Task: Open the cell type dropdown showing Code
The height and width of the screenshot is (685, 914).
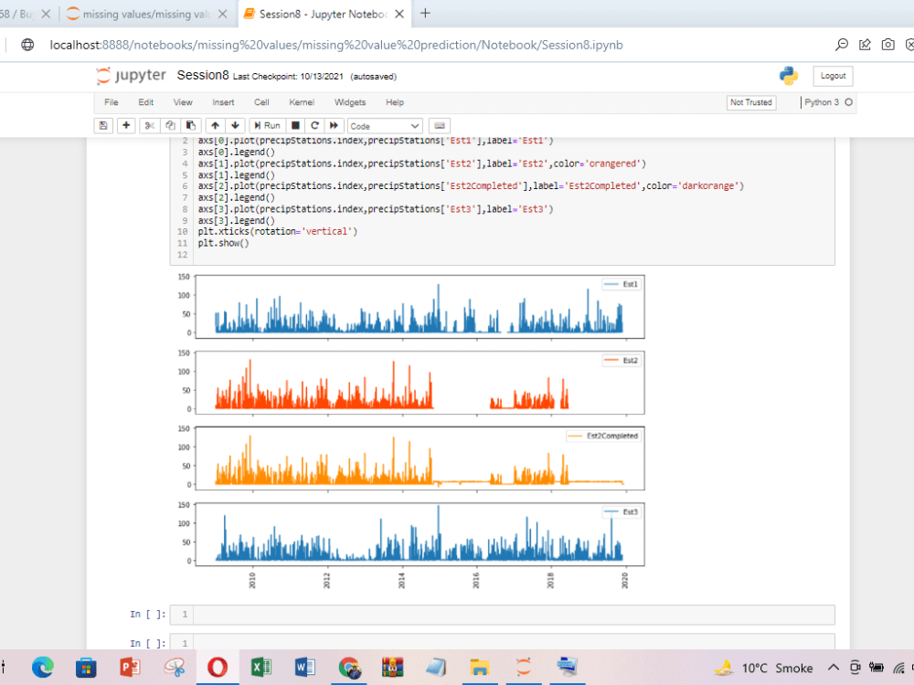Action: coord(384,125)
